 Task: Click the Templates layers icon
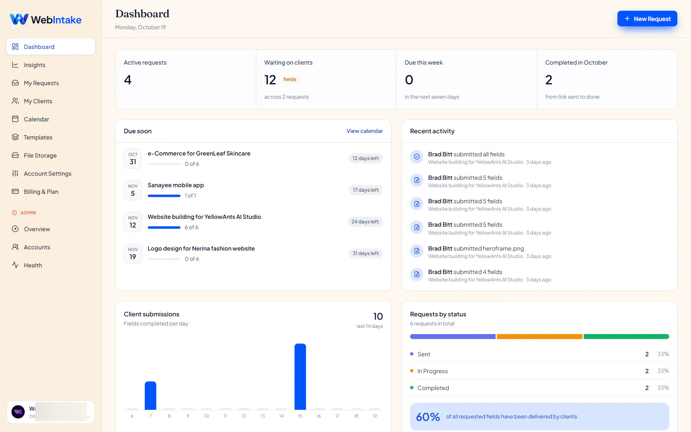coord(15,137)
